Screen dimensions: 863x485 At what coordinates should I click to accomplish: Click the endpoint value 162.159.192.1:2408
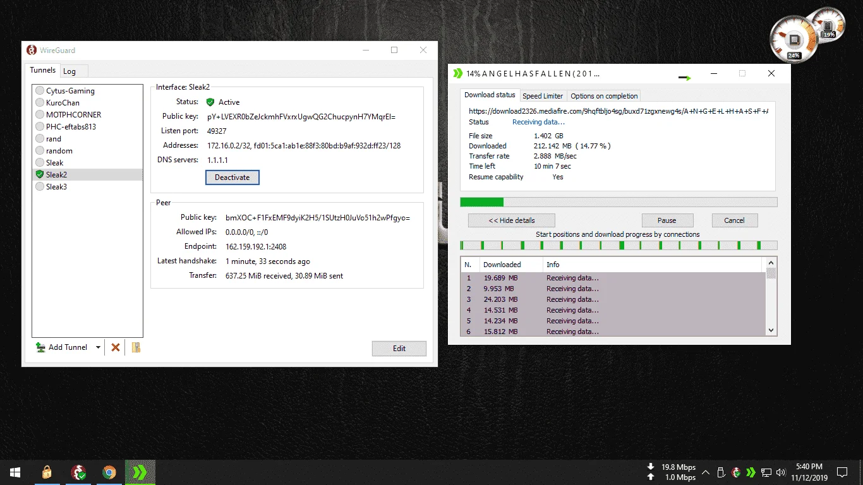(256, 247)
